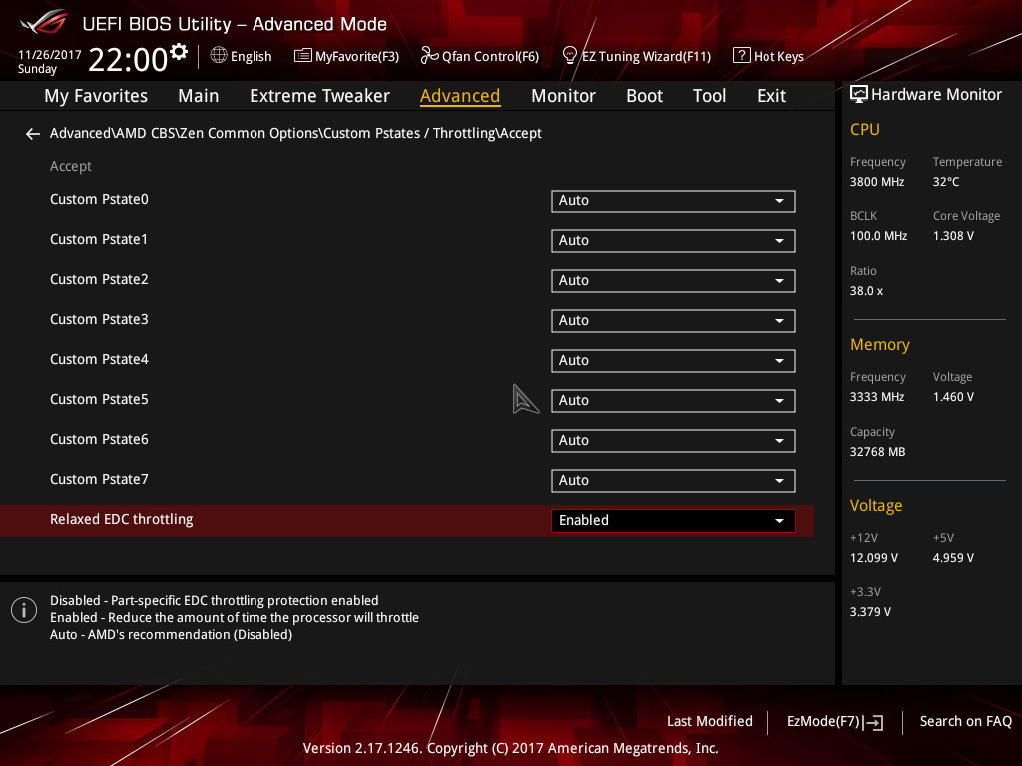1022x766 pixels.
Task: Open Extreme Tweaker tab
Action: (319, 96)
